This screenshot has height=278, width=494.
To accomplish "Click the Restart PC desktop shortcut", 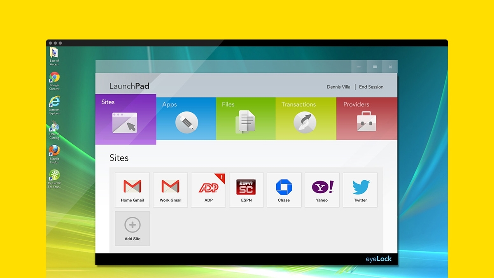I will coord(54,179).
